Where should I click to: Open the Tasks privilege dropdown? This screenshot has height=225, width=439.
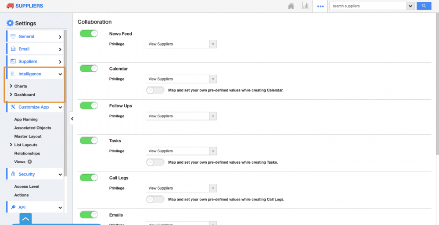[x=181, y=151]
